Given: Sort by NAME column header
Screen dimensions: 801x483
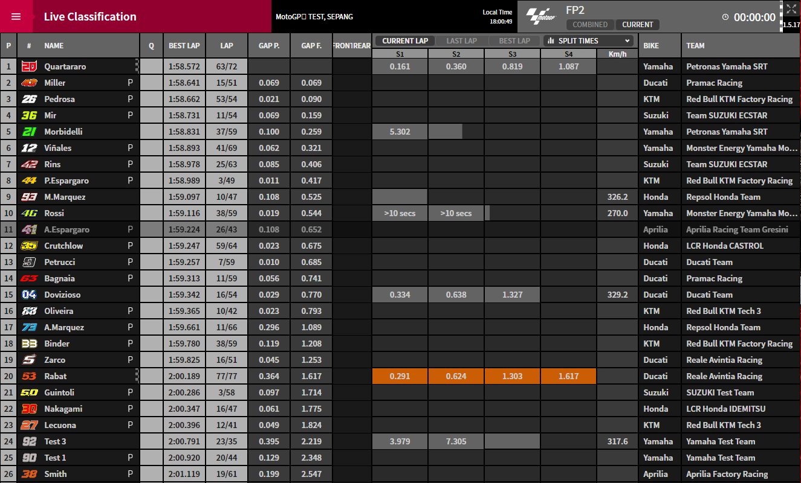Looking at the screenshot, I should click(x=54, y=45).
